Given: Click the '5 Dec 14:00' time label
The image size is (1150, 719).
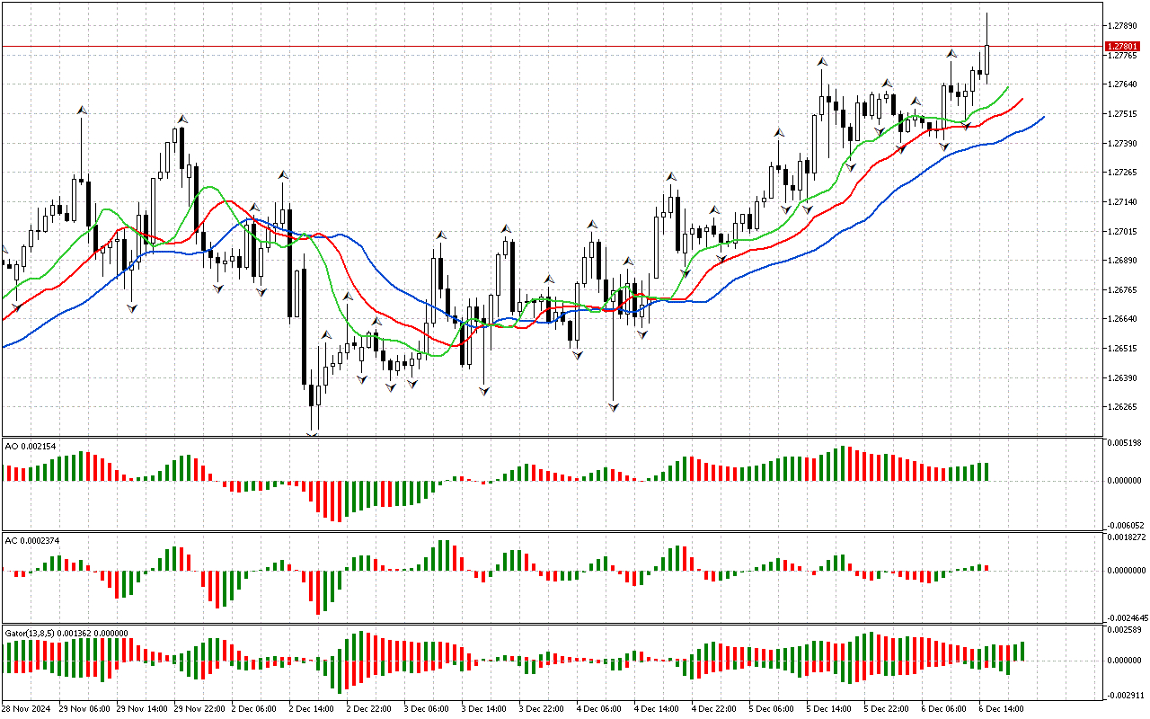Looking at the screenshot, I should point(830,708).
